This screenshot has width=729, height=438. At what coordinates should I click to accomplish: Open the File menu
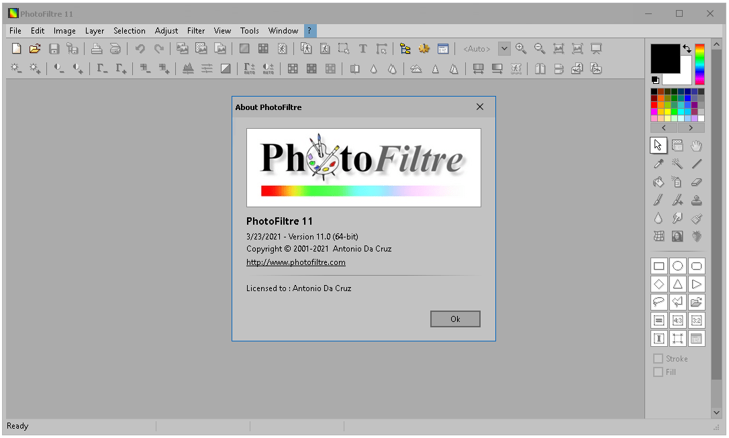click(x=15, y=31)
